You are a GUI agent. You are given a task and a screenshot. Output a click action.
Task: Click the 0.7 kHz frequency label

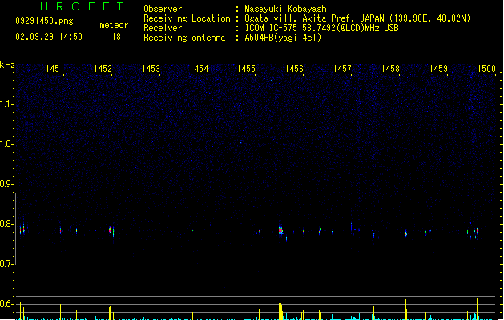[6, 264]
